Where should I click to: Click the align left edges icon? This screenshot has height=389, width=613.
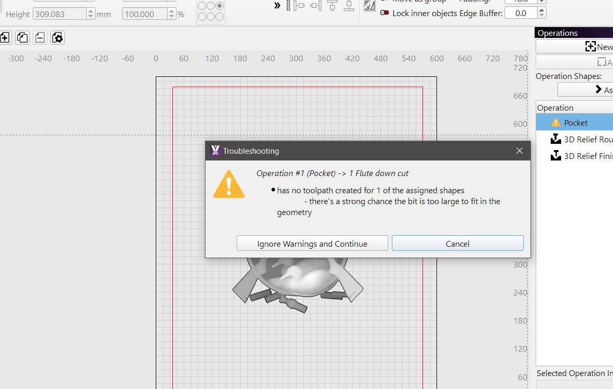click(x=300, y=6)
